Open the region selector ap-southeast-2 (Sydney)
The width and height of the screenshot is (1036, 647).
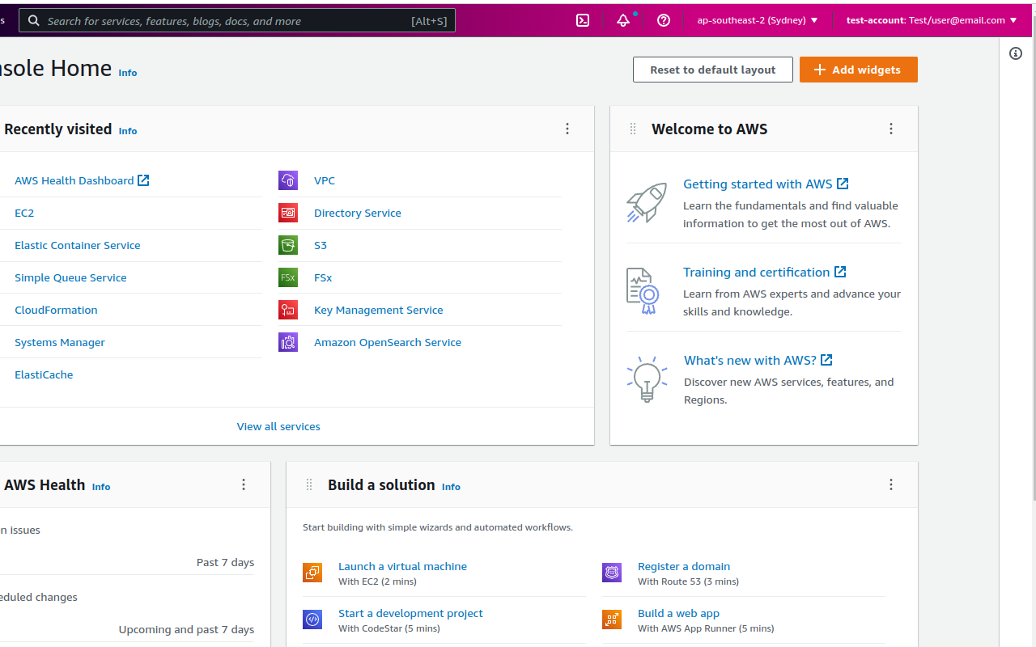758,20
